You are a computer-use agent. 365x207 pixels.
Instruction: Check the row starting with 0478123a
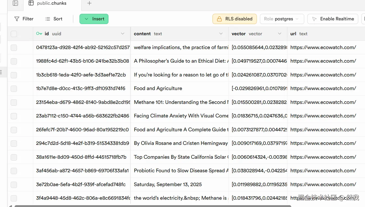pyautogui.click(x=14, y=48)
